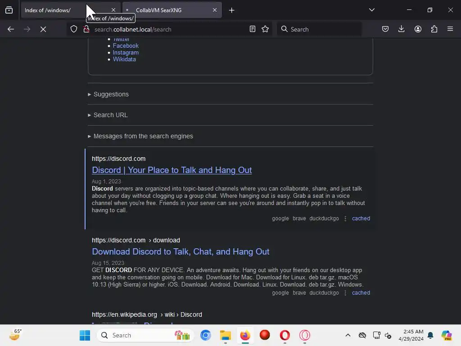This screenshot has height=346, width=461.
Task: Click the https://discord.com URL text
Action: 118,159
